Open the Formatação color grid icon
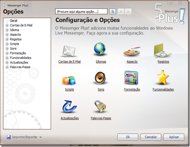The width and height of the screenshot is (190, 147). (131, 78)
